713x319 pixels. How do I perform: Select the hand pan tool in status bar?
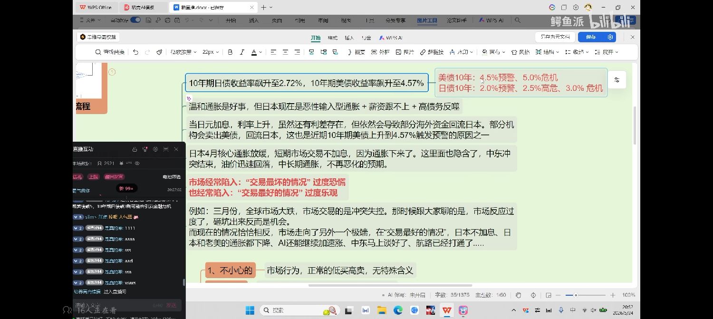coord(519,295)
